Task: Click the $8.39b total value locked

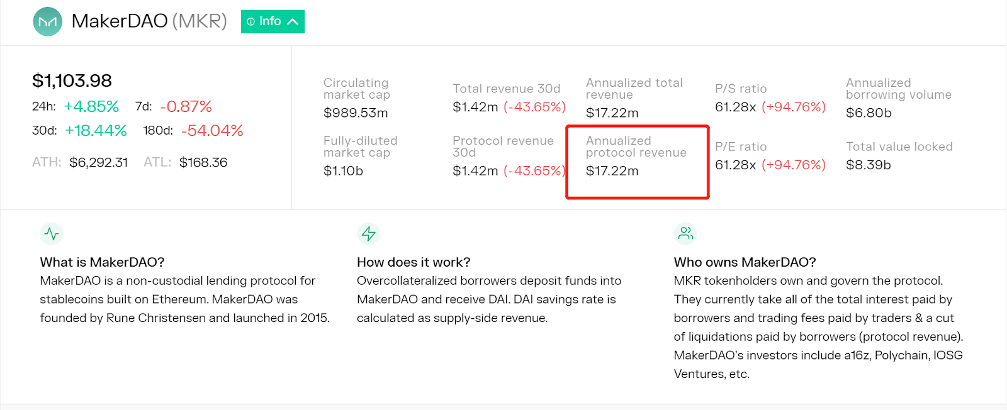Action: point(869,165)
